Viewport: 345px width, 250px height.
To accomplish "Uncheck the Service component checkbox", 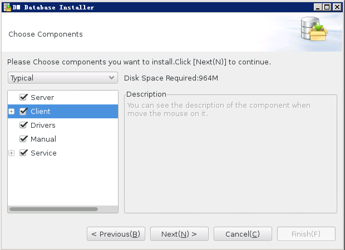I will click(x=23, y=153).
